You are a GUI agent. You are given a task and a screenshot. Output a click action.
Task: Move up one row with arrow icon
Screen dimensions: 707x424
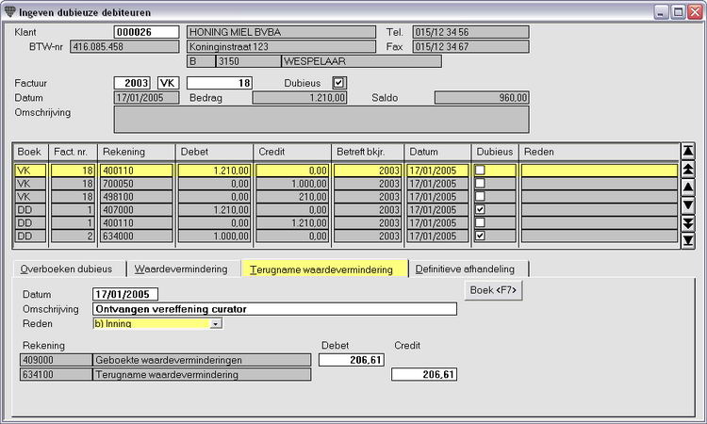click(x=687, y=187)
